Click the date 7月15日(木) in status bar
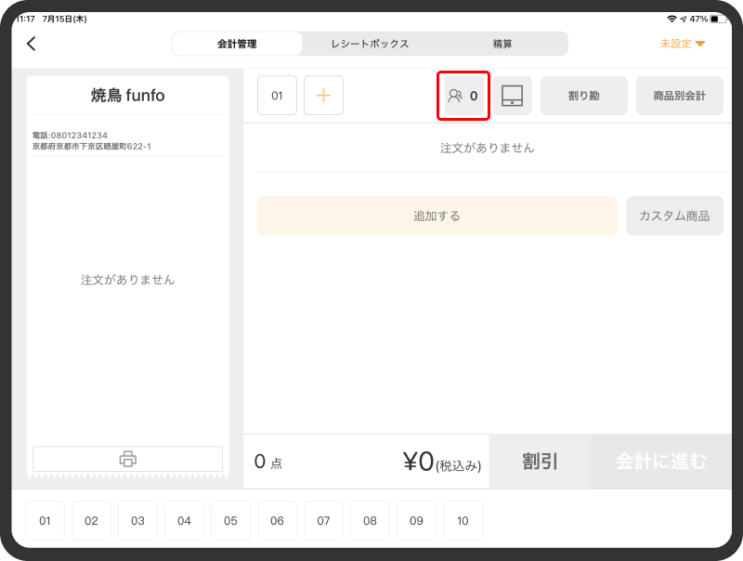Viewport: 743px width, 561px height. tap(64, 19)
